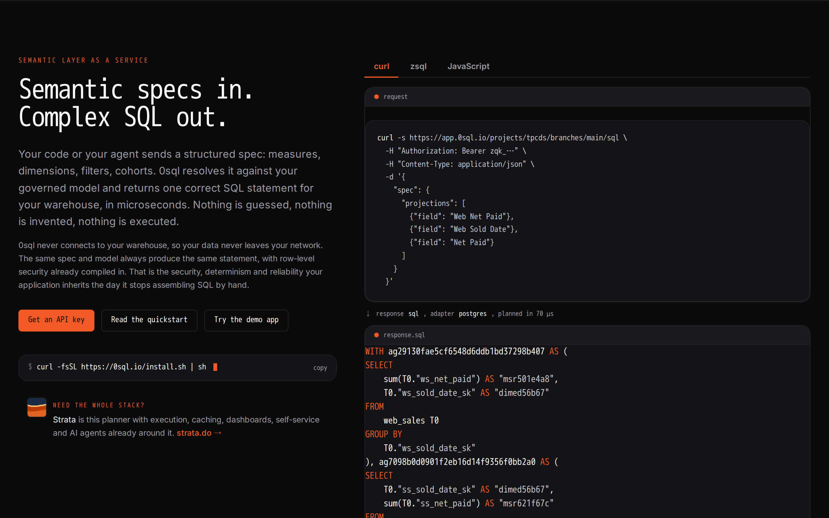Switch to the zsql tab
This screenshot has width=829, height=518.
418,66
